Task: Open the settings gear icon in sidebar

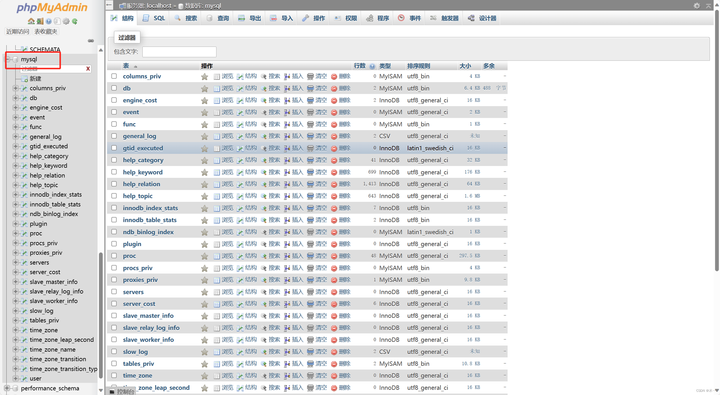Action: pyautogui.click(x=66, y=21)
